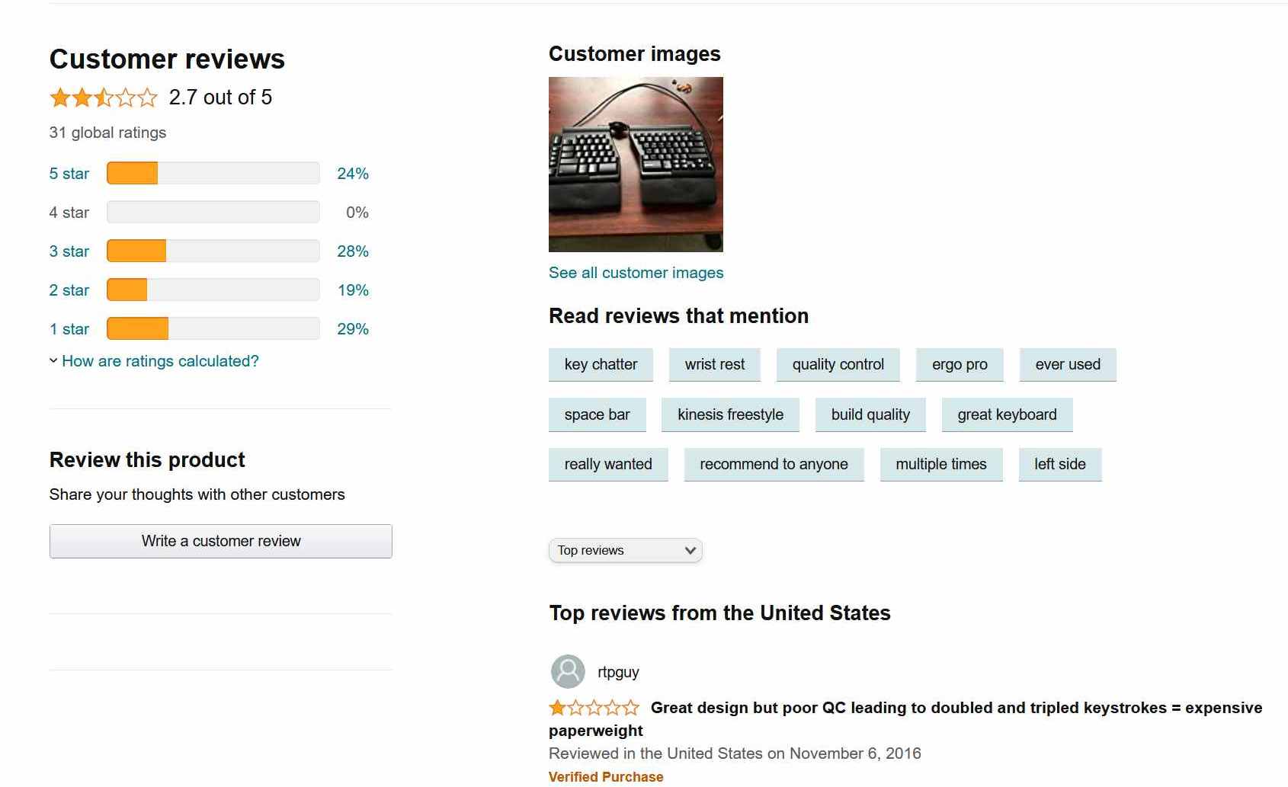The image size is (1288, 787).
Task: Select the quality control review tag
Action: [838, 364]
